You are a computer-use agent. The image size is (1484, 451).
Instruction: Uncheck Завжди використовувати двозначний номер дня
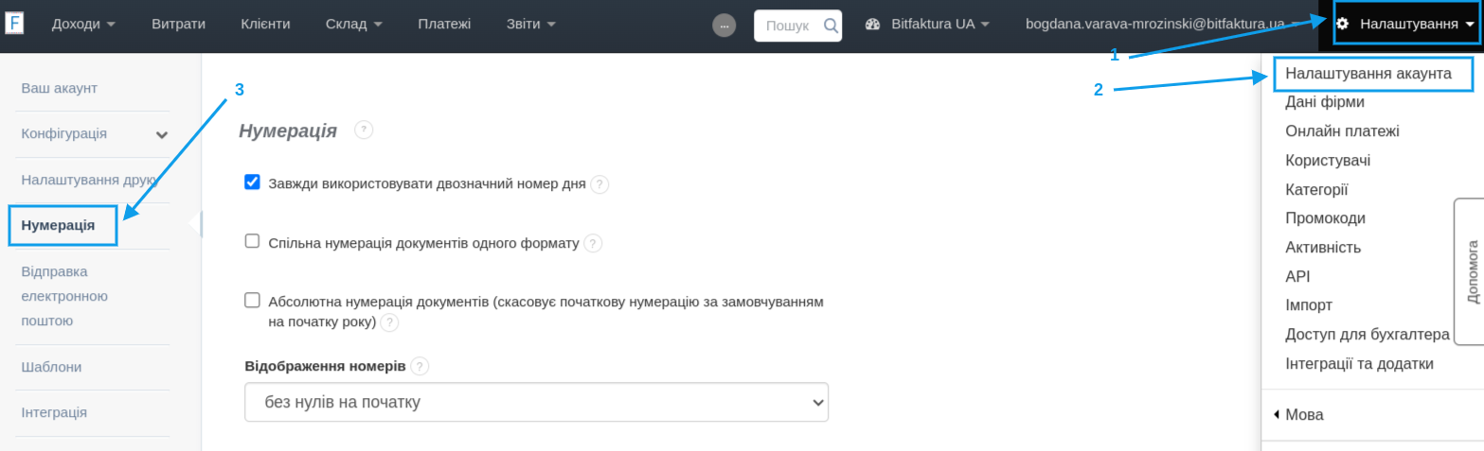point(252,182)
